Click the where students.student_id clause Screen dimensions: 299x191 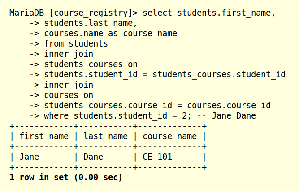pyautogui.click(x=117, y=116)
